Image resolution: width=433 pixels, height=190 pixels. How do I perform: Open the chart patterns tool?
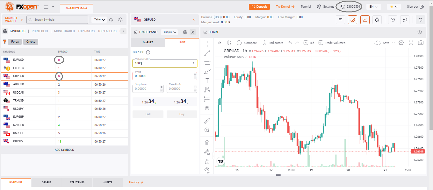207,90
